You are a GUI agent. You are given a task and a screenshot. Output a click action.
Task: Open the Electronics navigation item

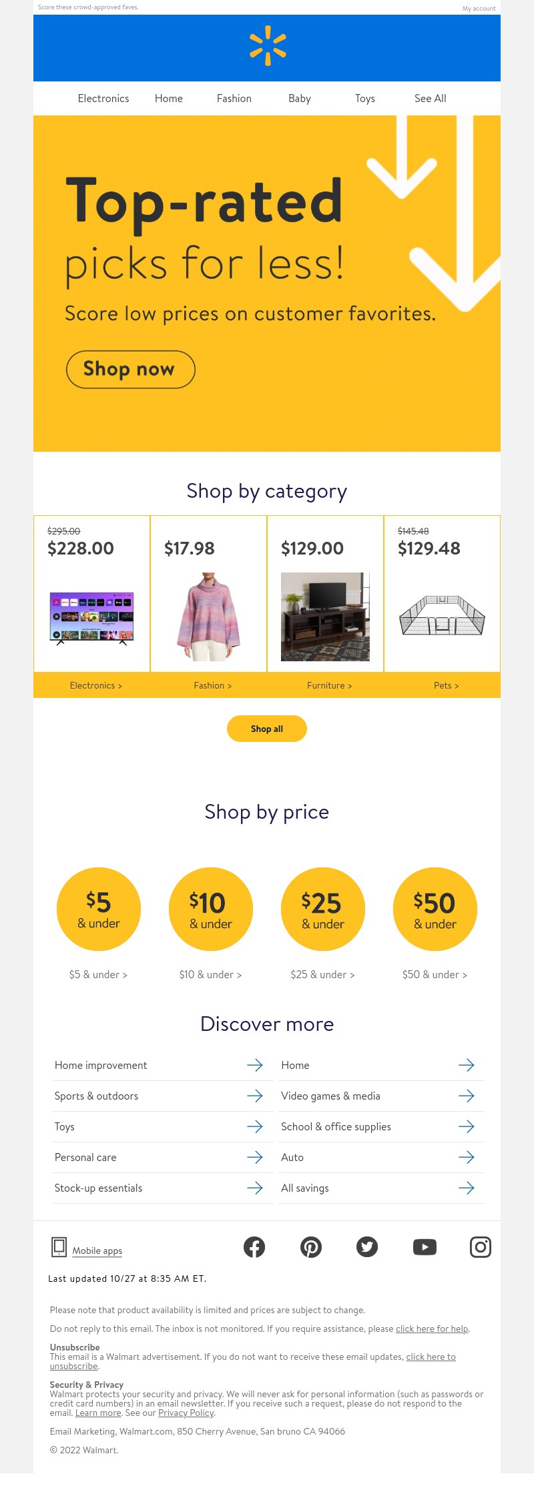(x=103, y=98)
